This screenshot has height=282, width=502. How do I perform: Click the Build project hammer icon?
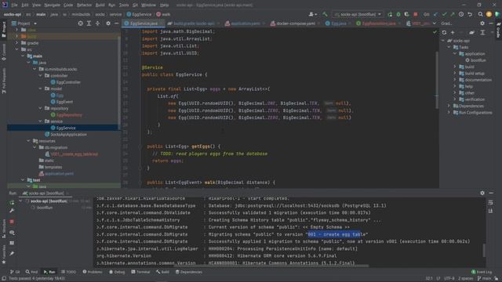(x=325, y=14)
